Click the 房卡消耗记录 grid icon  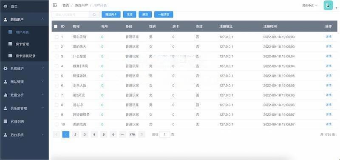pos(10,56)
